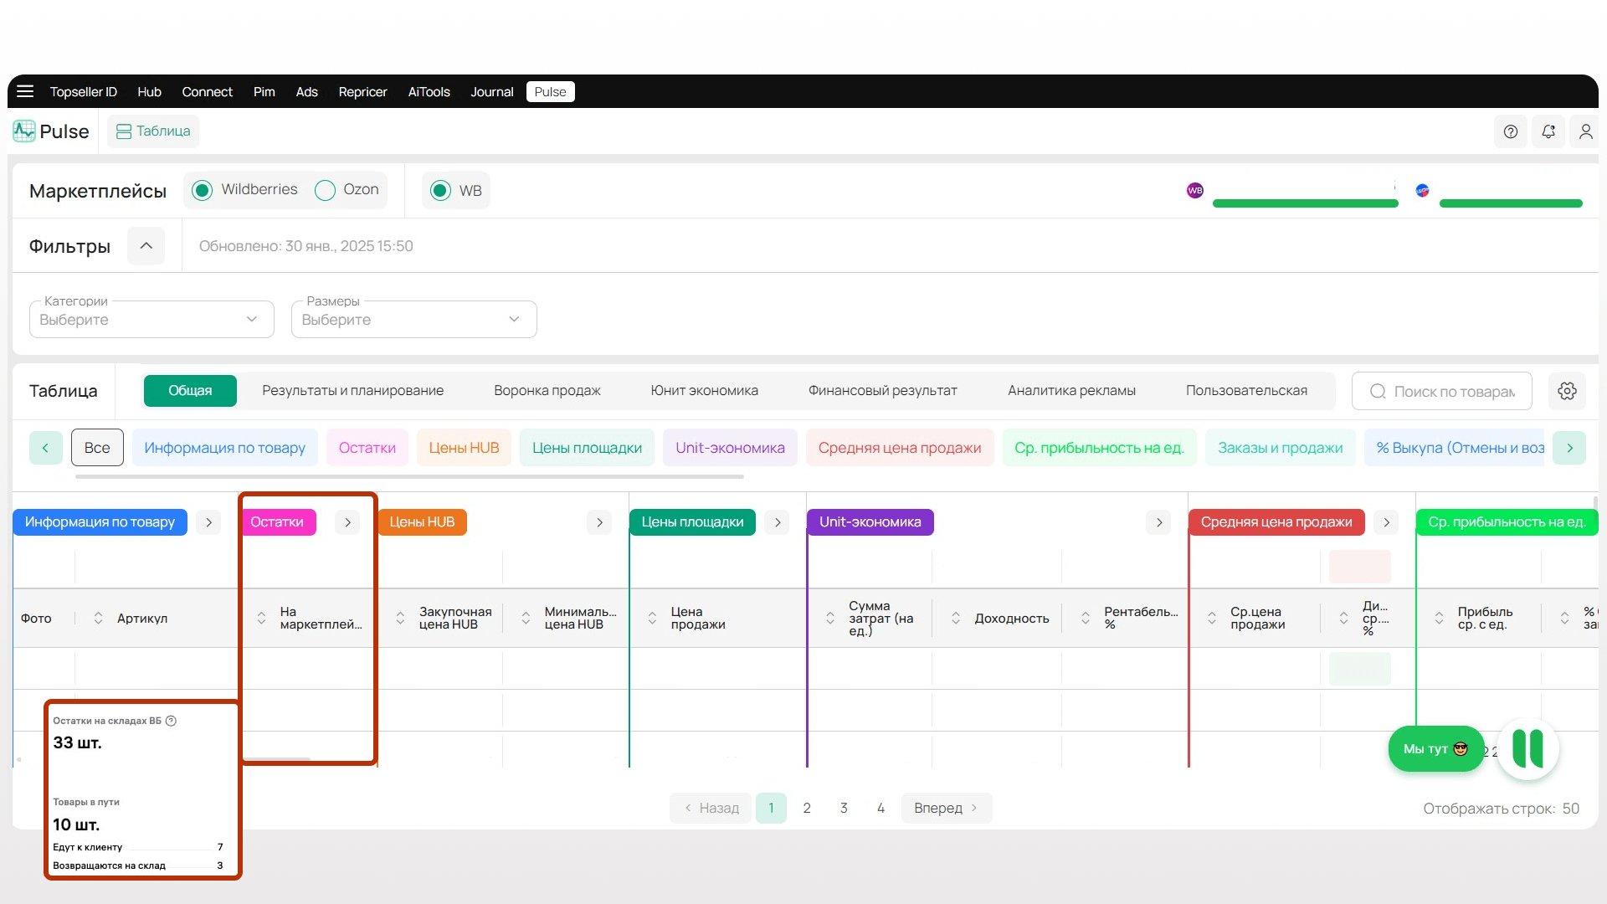This screenshot has height=904, width=1607.
Task: Expand the Остатки column group
Action: click(347, 522)
